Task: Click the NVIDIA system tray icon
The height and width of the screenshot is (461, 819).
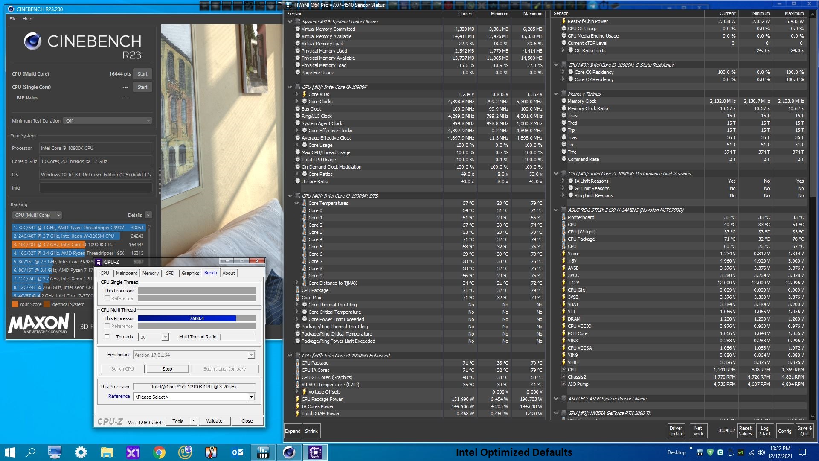Action: point(741,452)
